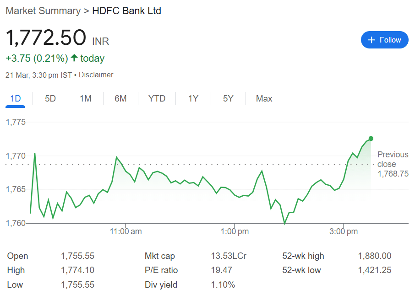
Task: Select the 1D time range tab
Action: [x=16, y=99]
